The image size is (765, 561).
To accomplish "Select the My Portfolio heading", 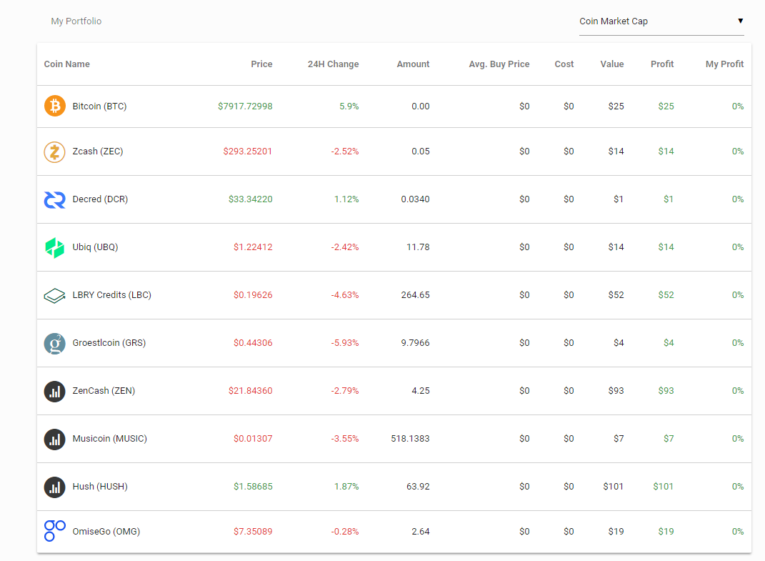I will [x=76, y=21].
